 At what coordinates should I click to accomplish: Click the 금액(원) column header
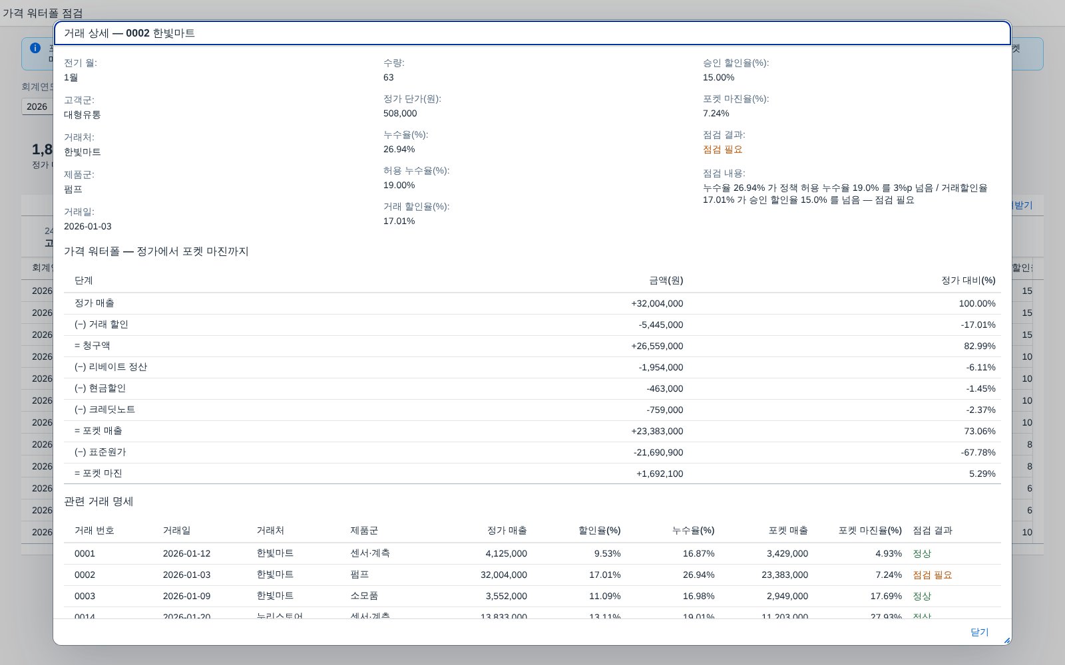coord(666,280)
